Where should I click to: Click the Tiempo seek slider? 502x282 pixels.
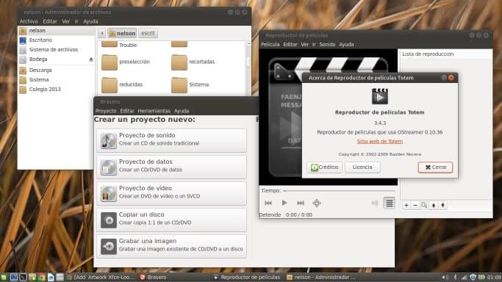coord(340,191)
